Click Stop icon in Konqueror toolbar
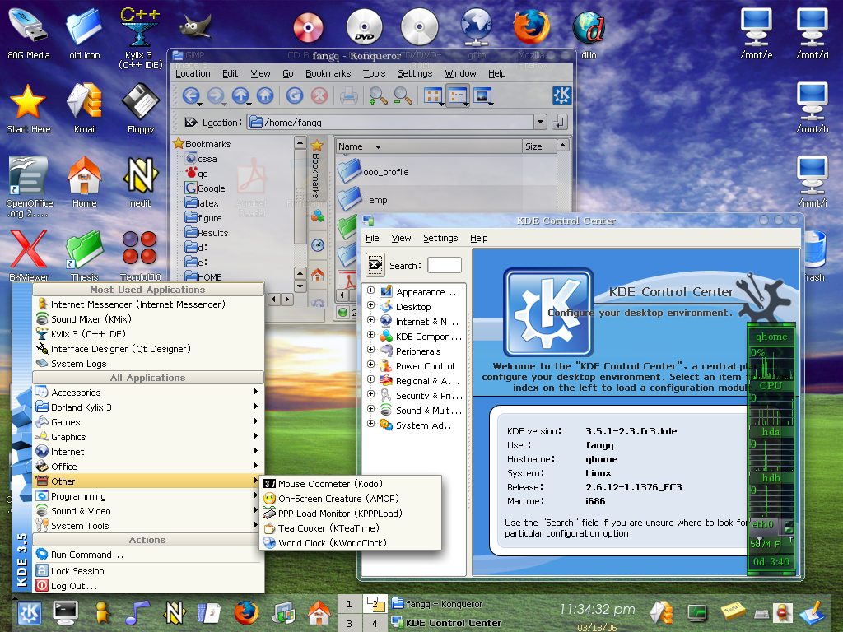Viewport: 843px width, 632px height. 319,95
